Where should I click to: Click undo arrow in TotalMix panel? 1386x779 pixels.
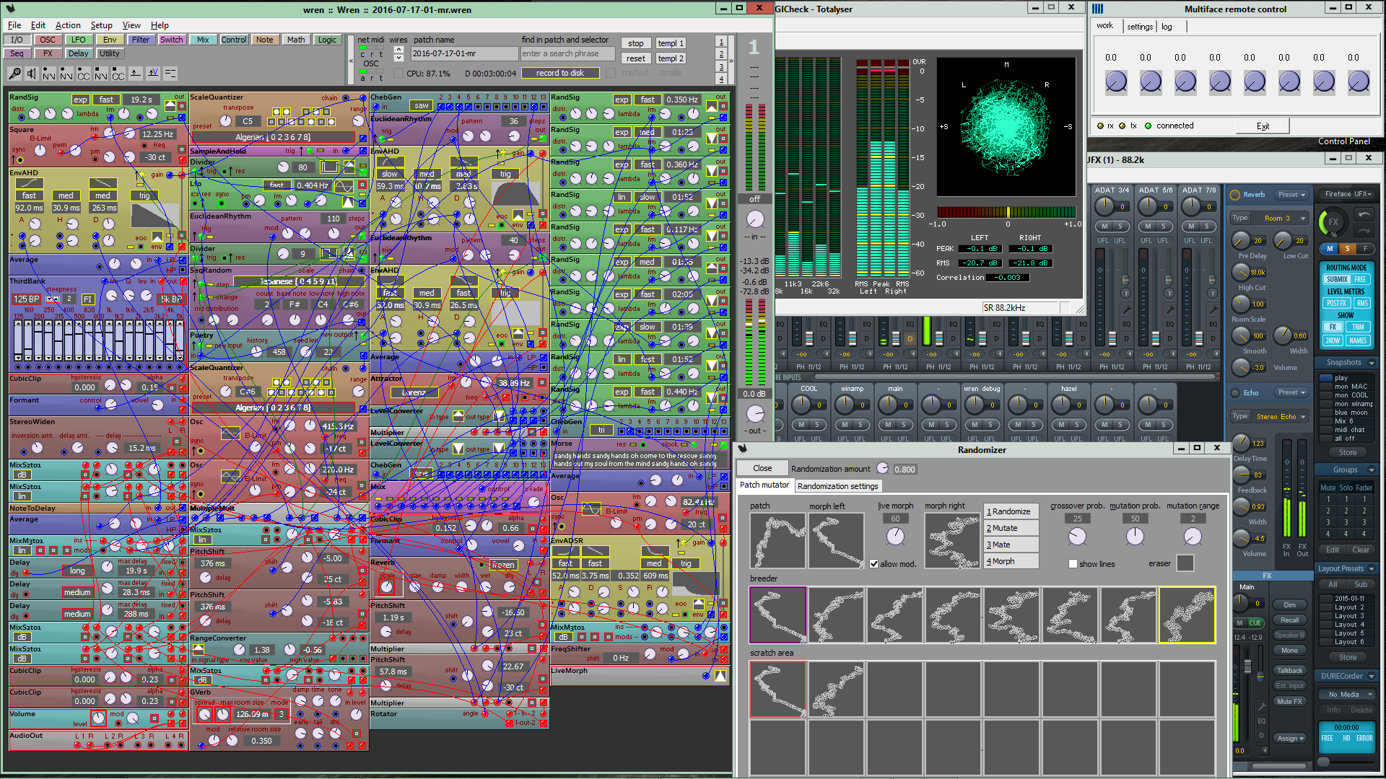(x=1364, y=215)
